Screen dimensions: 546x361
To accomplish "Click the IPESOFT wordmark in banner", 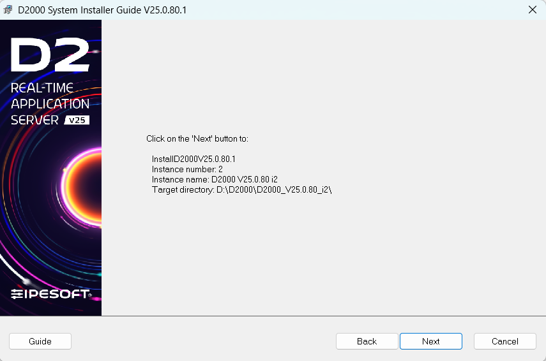I will pyautogui.click(x=59, y=294).
